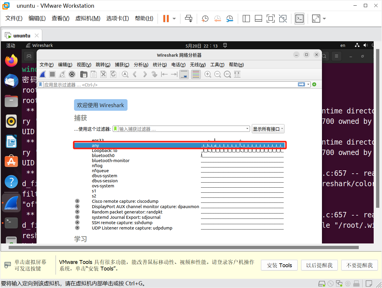Image resolution: width=382 pixels, height=288 pixels.
Task: Click the 不要提醒我 button
Action: tap(359, 265)
